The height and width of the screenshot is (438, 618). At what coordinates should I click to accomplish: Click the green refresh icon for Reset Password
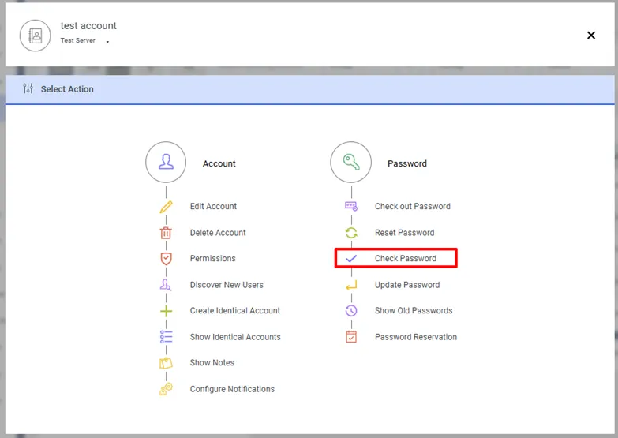pos(351,233)
